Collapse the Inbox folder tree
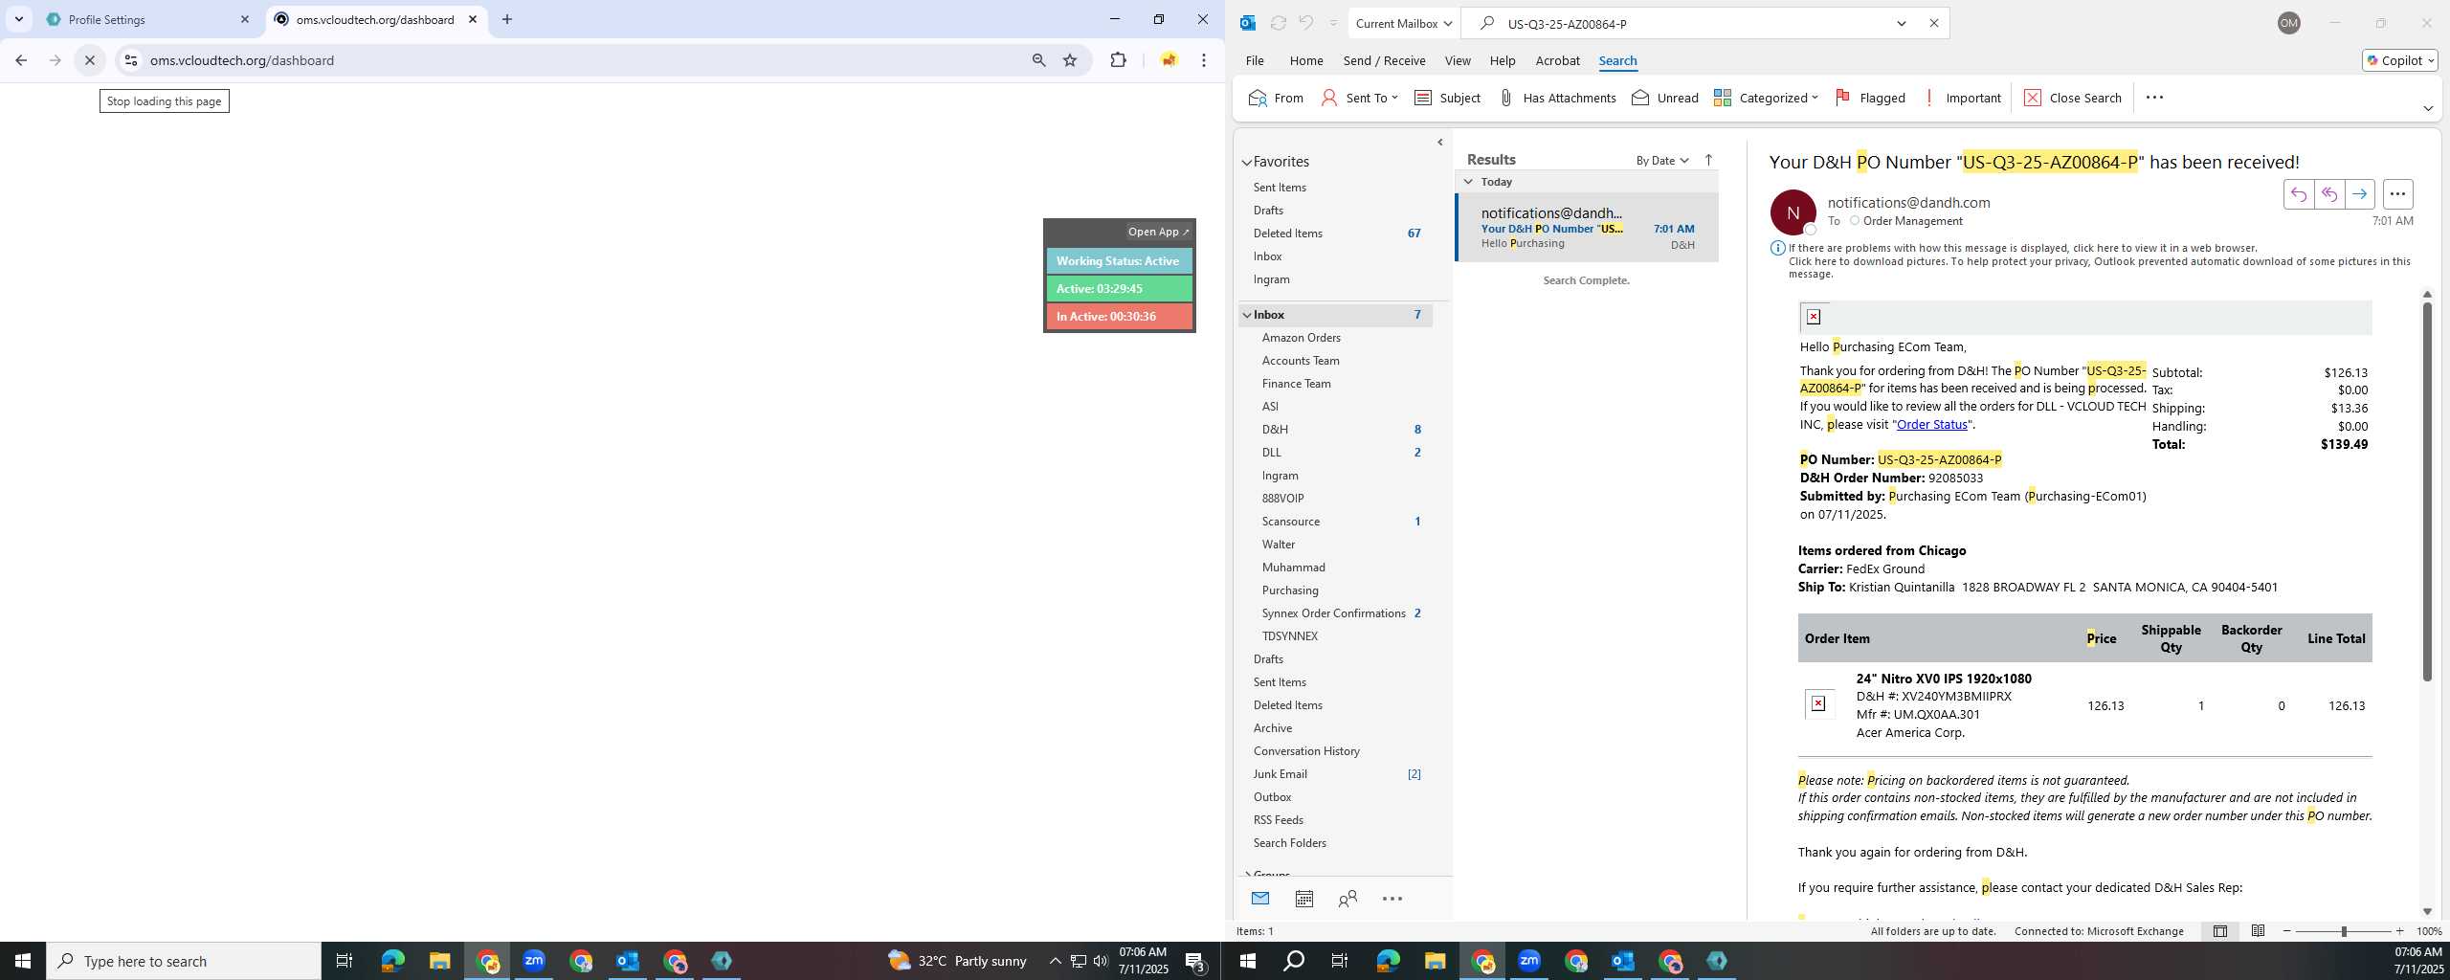The image size is (2450, 980). [1247, 315]
